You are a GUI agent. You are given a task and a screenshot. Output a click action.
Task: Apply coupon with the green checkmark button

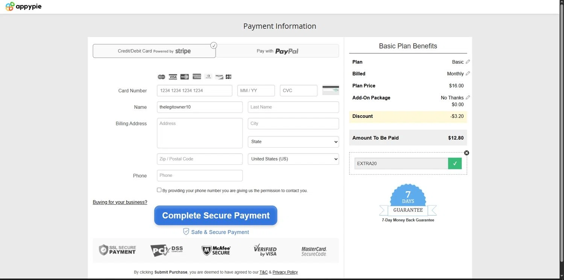(455, 163)
